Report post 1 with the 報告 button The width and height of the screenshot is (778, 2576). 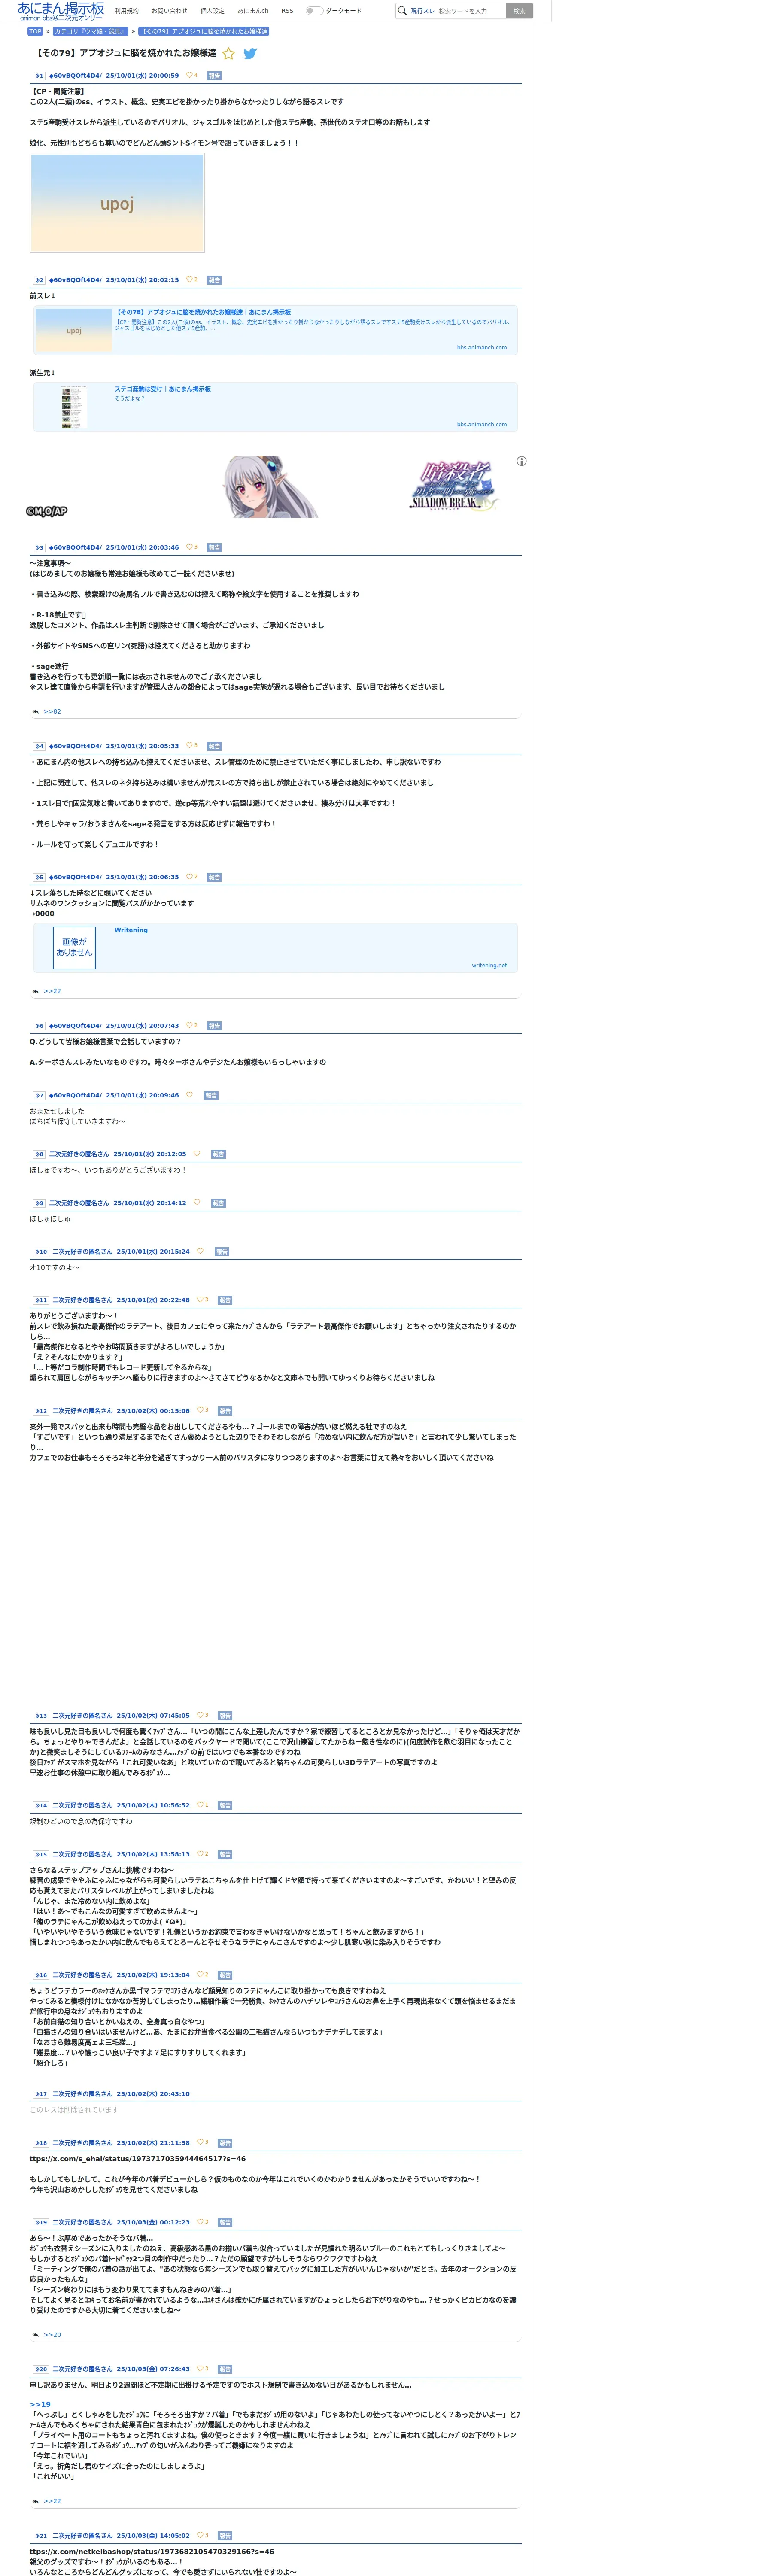coord(214,76)
